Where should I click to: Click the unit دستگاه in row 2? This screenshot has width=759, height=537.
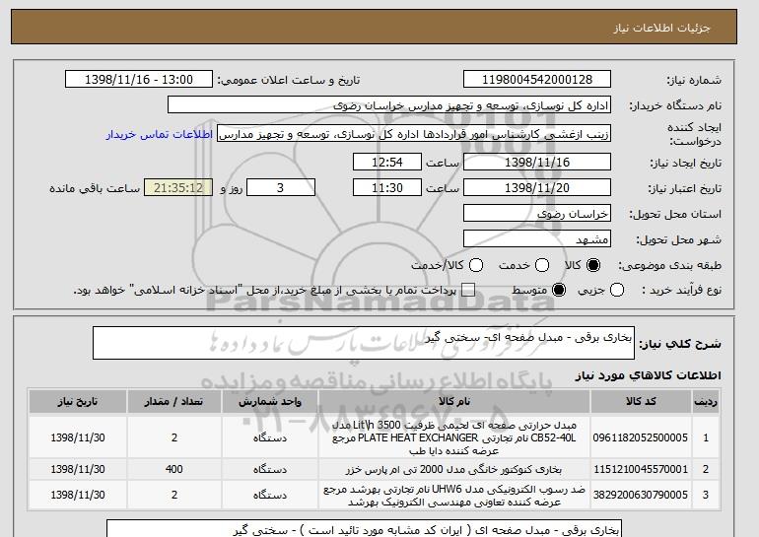click(x=270, y=469)
